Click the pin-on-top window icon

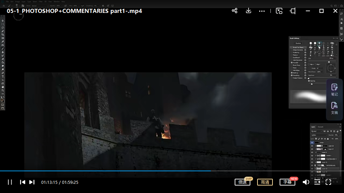(x=293, y=11)
